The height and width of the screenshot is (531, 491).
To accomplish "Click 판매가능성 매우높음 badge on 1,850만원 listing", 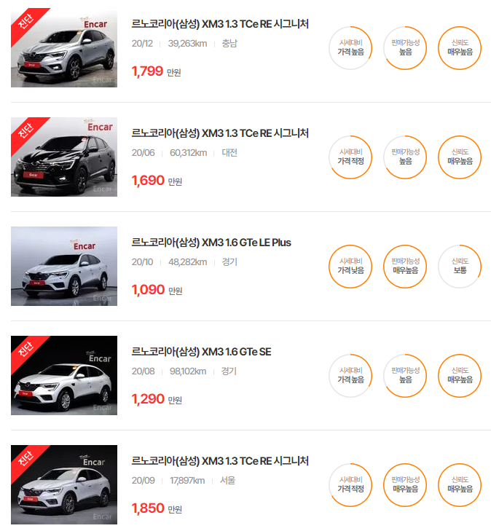I will click(405, 485).
